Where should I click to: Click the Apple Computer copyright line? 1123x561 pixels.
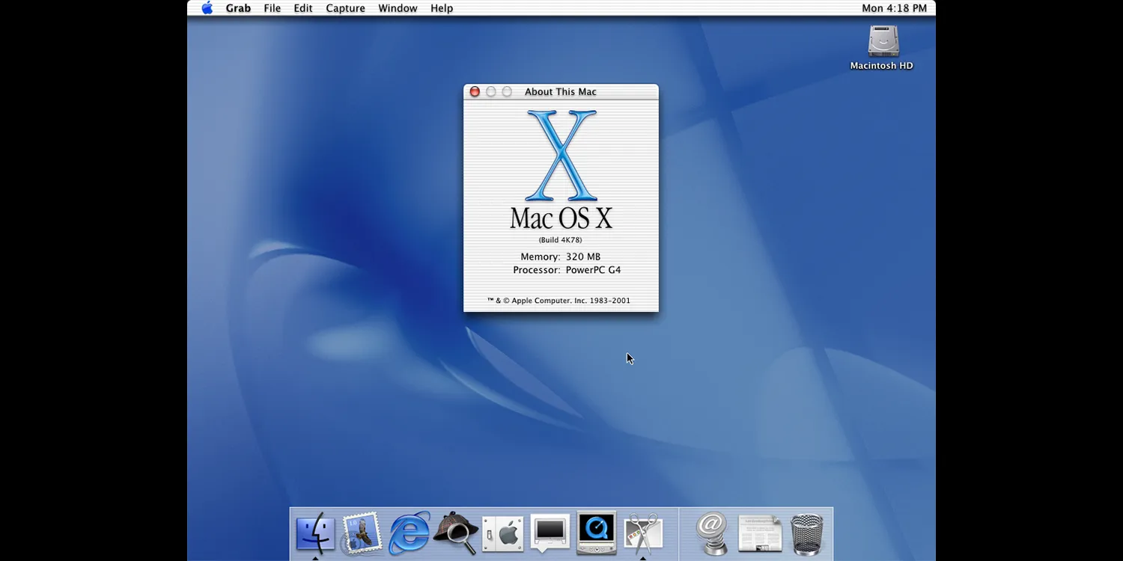[x=559, y=301]
